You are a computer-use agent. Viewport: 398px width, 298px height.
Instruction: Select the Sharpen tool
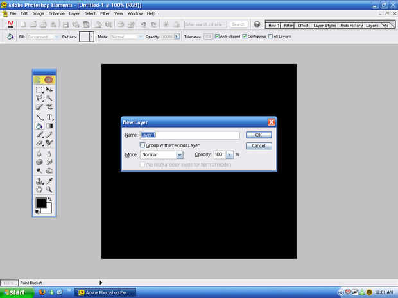click(x=49, y=153)
